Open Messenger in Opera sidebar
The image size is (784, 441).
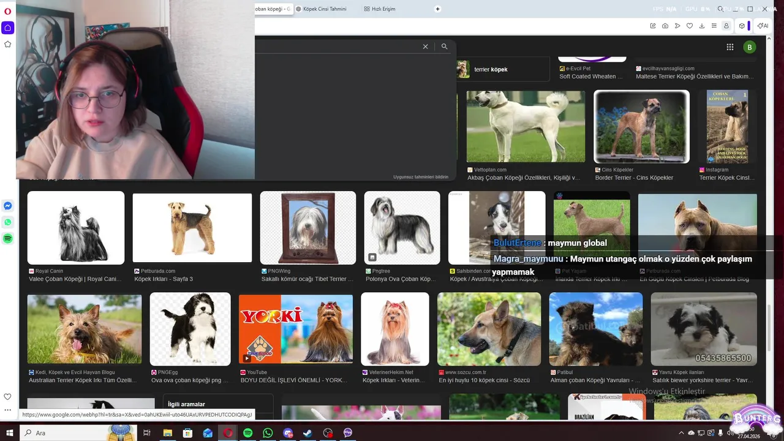click(x=7, y=206)
